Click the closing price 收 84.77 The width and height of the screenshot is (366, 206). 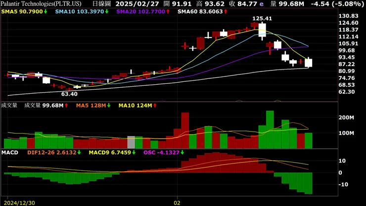[243, 4]
